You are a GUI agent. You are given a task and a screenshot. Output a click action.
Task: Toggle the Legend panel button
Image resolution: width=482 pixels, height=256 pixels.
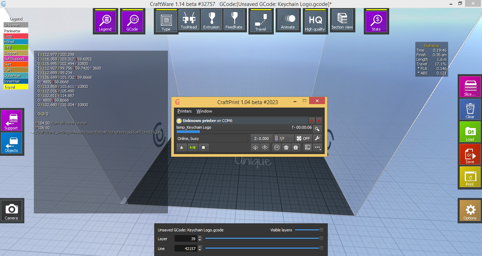(x=105, y=21)
